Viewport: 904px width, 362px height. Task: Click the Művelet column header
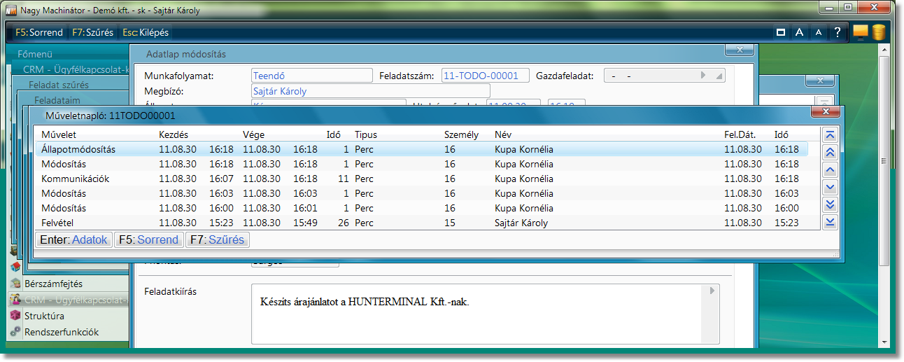click(x=59, y=134)
